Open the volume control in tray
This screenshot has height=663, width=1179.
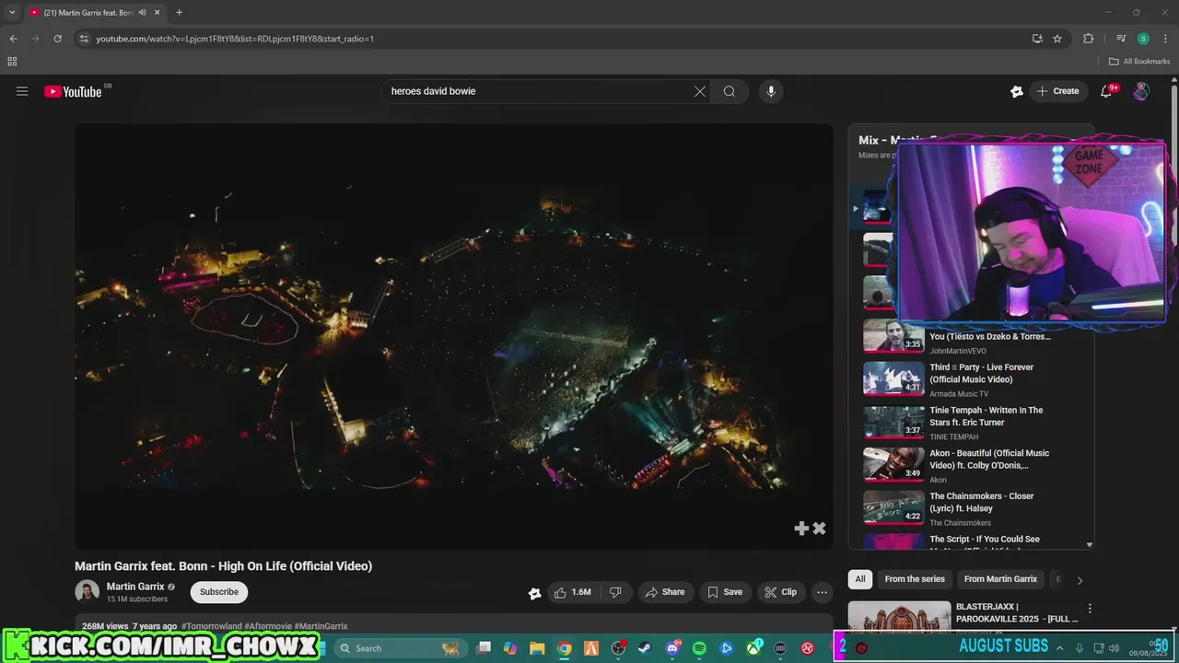[1114, 648]
